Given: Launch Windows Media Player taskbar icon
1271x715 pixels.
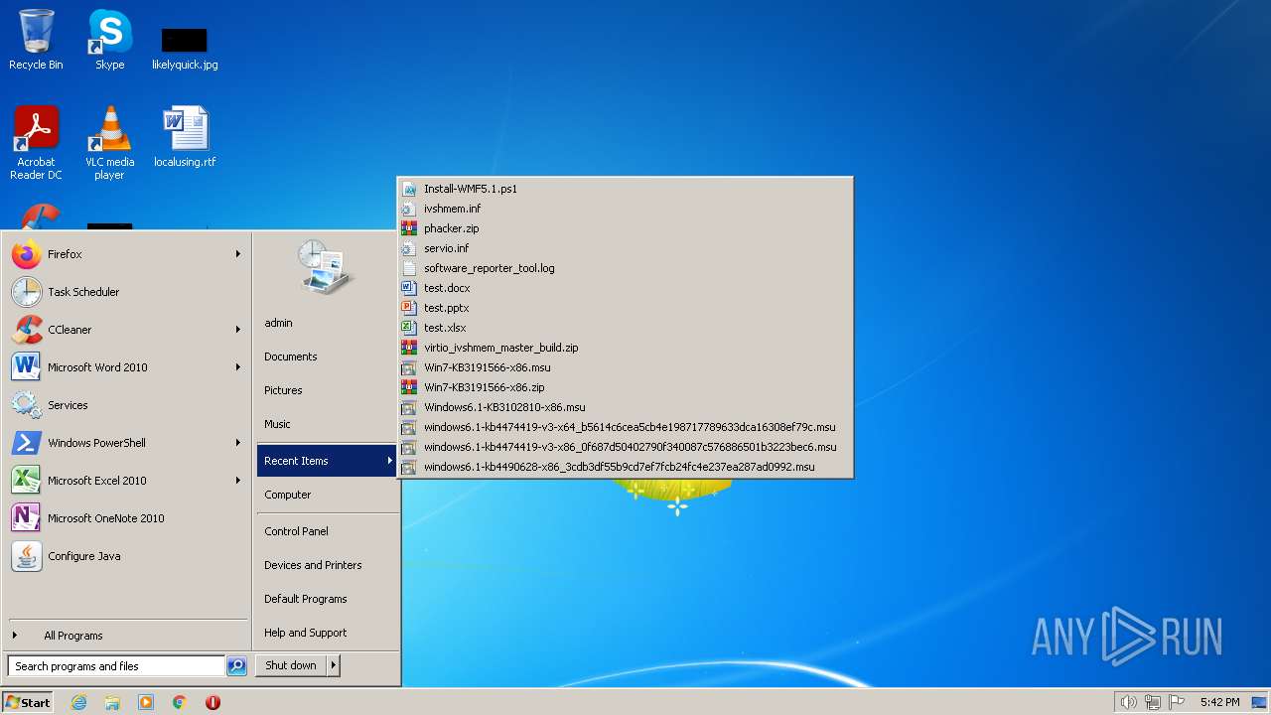Looking at the screenshot, I should click(146, 702).
